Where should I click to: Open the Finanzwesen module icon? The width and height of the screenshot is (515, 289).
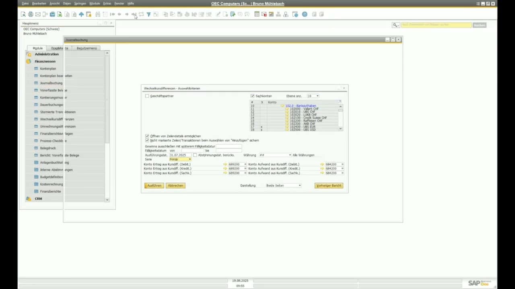29,61
